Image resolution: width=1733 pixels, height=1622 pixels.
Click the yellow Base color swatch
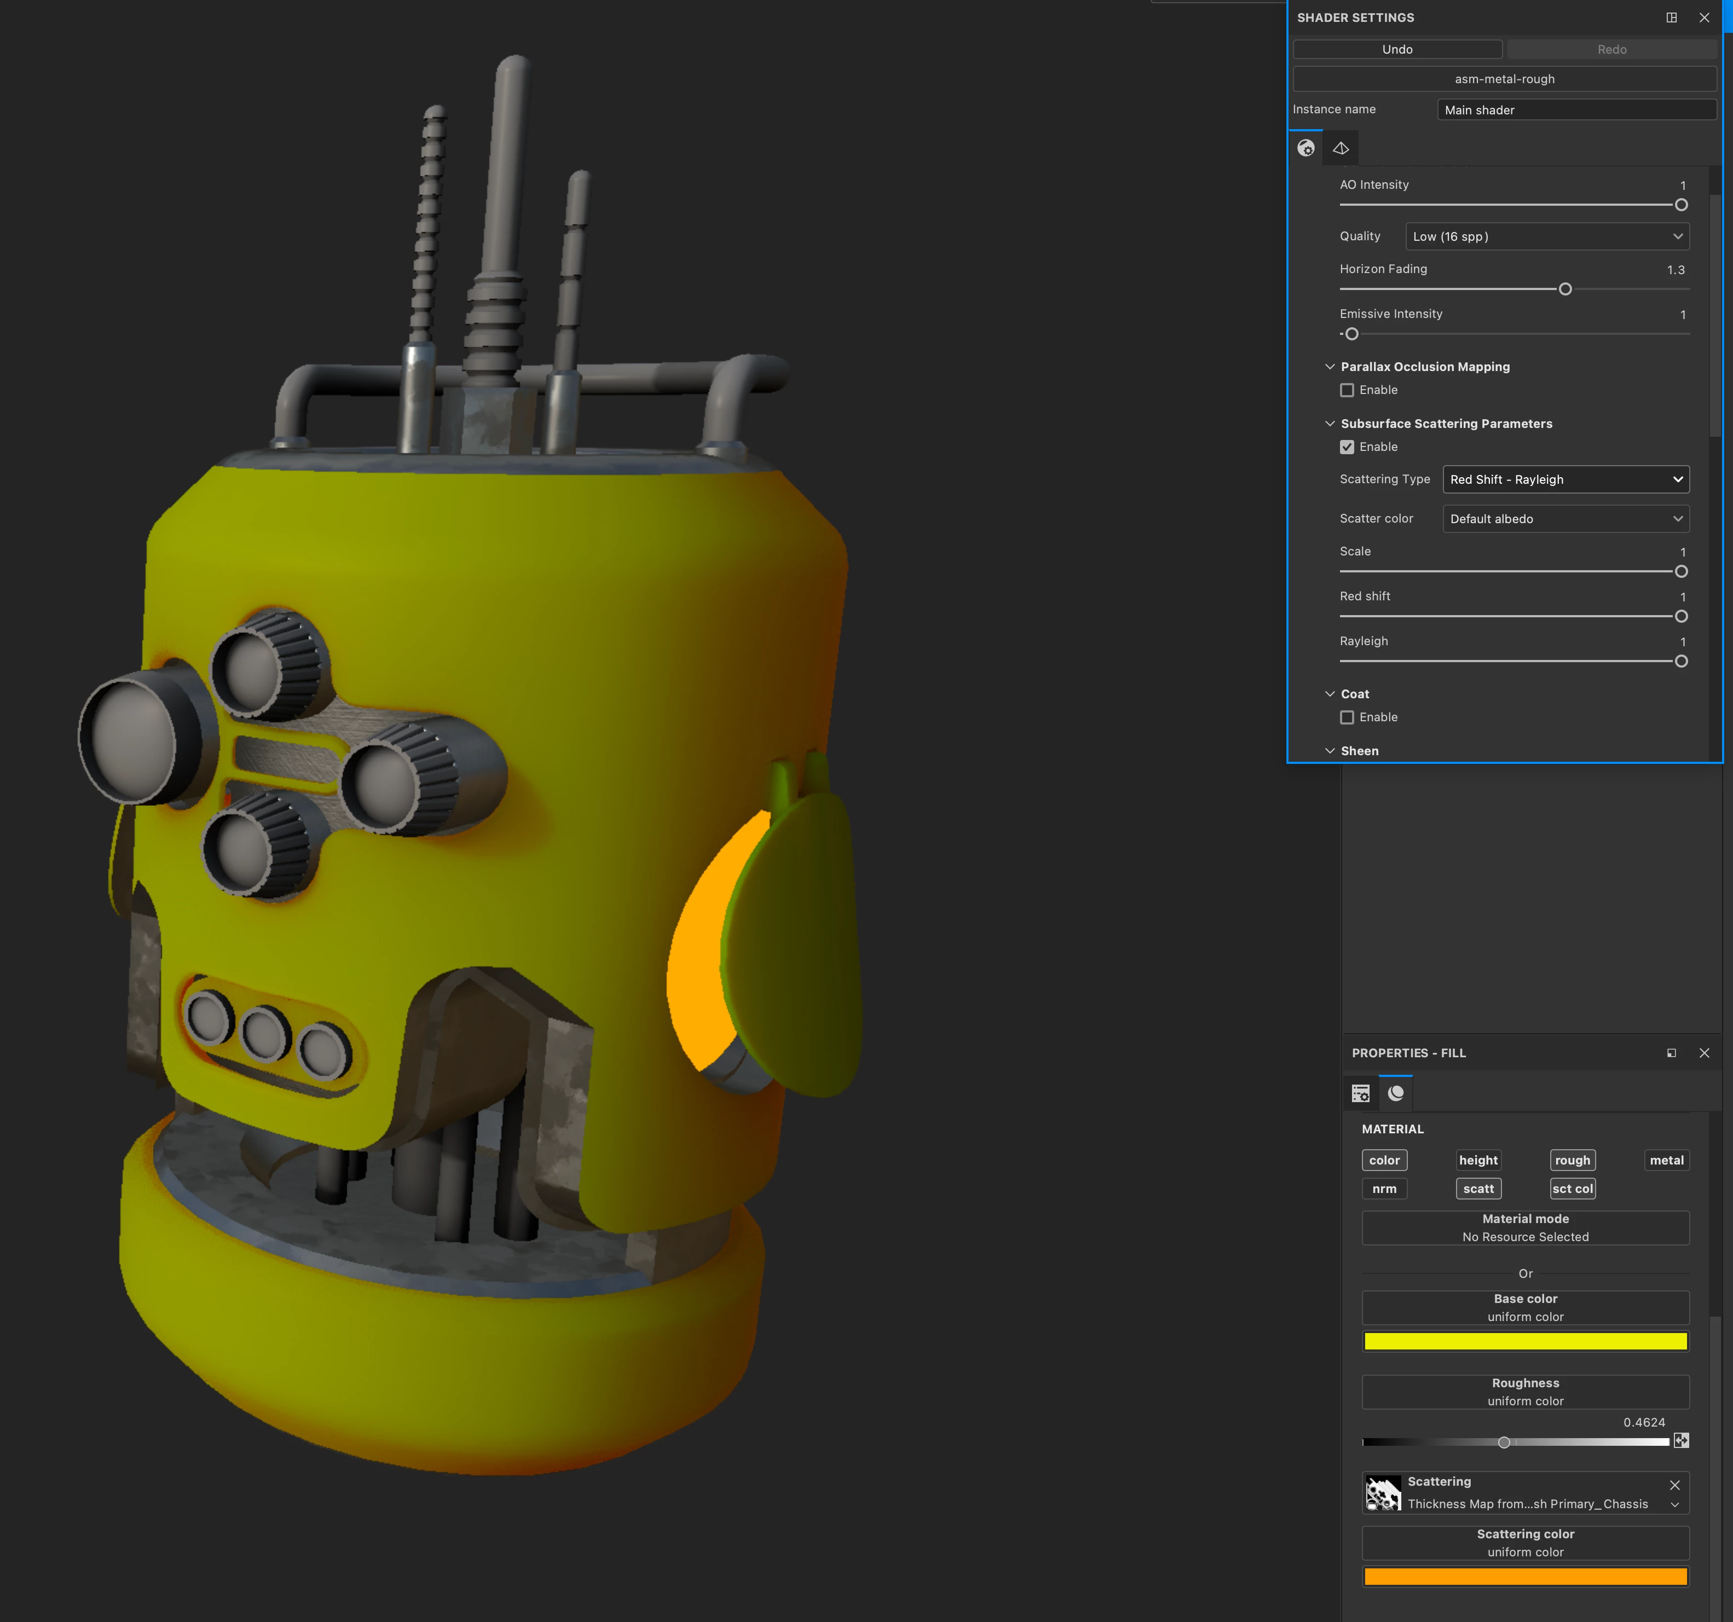pyautogui.click(x=1524, y=1341)
